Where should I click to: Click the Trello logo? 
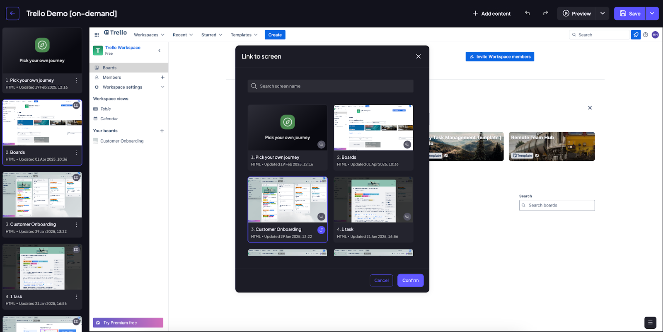tap(116, 33)
